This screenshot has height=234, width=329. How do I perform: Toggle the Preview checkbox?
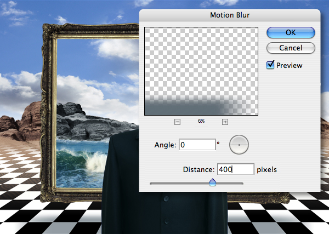[x=270, y=65]
